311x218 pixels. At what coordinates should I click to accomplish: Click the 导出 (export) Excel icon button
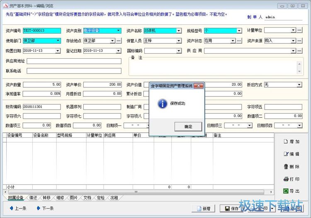tap(291, 191)
